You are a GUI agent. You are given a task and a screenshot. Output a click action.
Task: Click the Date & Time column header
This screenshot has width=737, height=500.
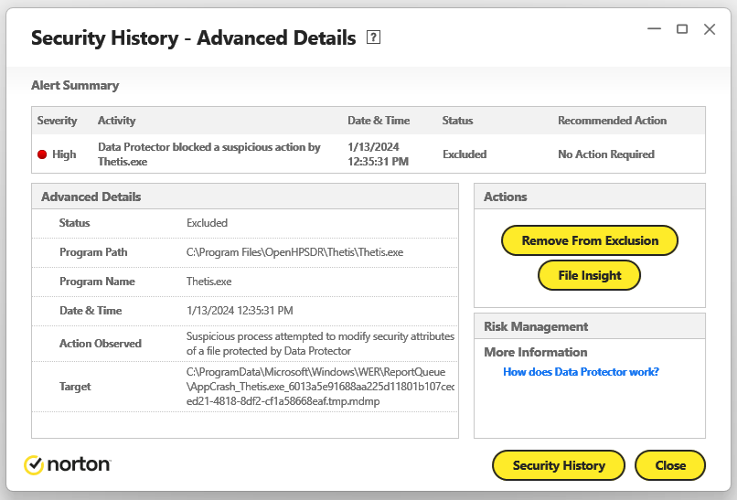coord(379,121)
